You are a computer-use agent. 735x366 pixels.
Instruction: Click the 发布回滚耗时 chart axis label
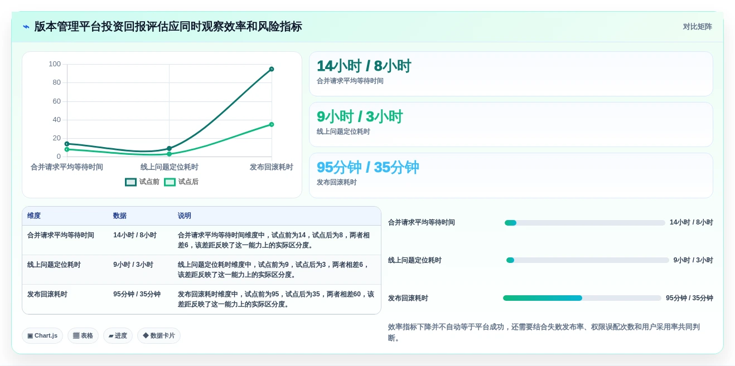click(272, 167)
